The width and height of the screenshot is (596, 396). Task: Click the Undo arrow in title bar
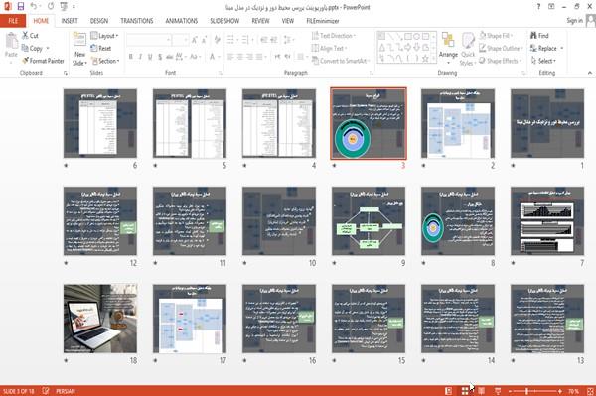point(34,6)
